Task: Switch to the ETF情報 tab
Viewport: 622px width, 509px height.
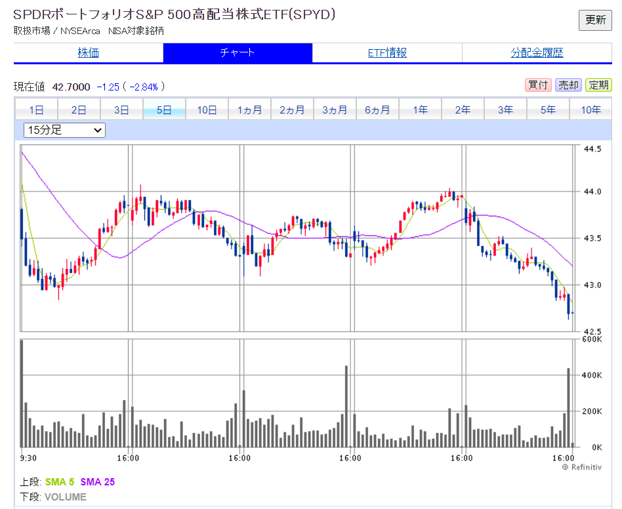Action: (x=387, y=52)
